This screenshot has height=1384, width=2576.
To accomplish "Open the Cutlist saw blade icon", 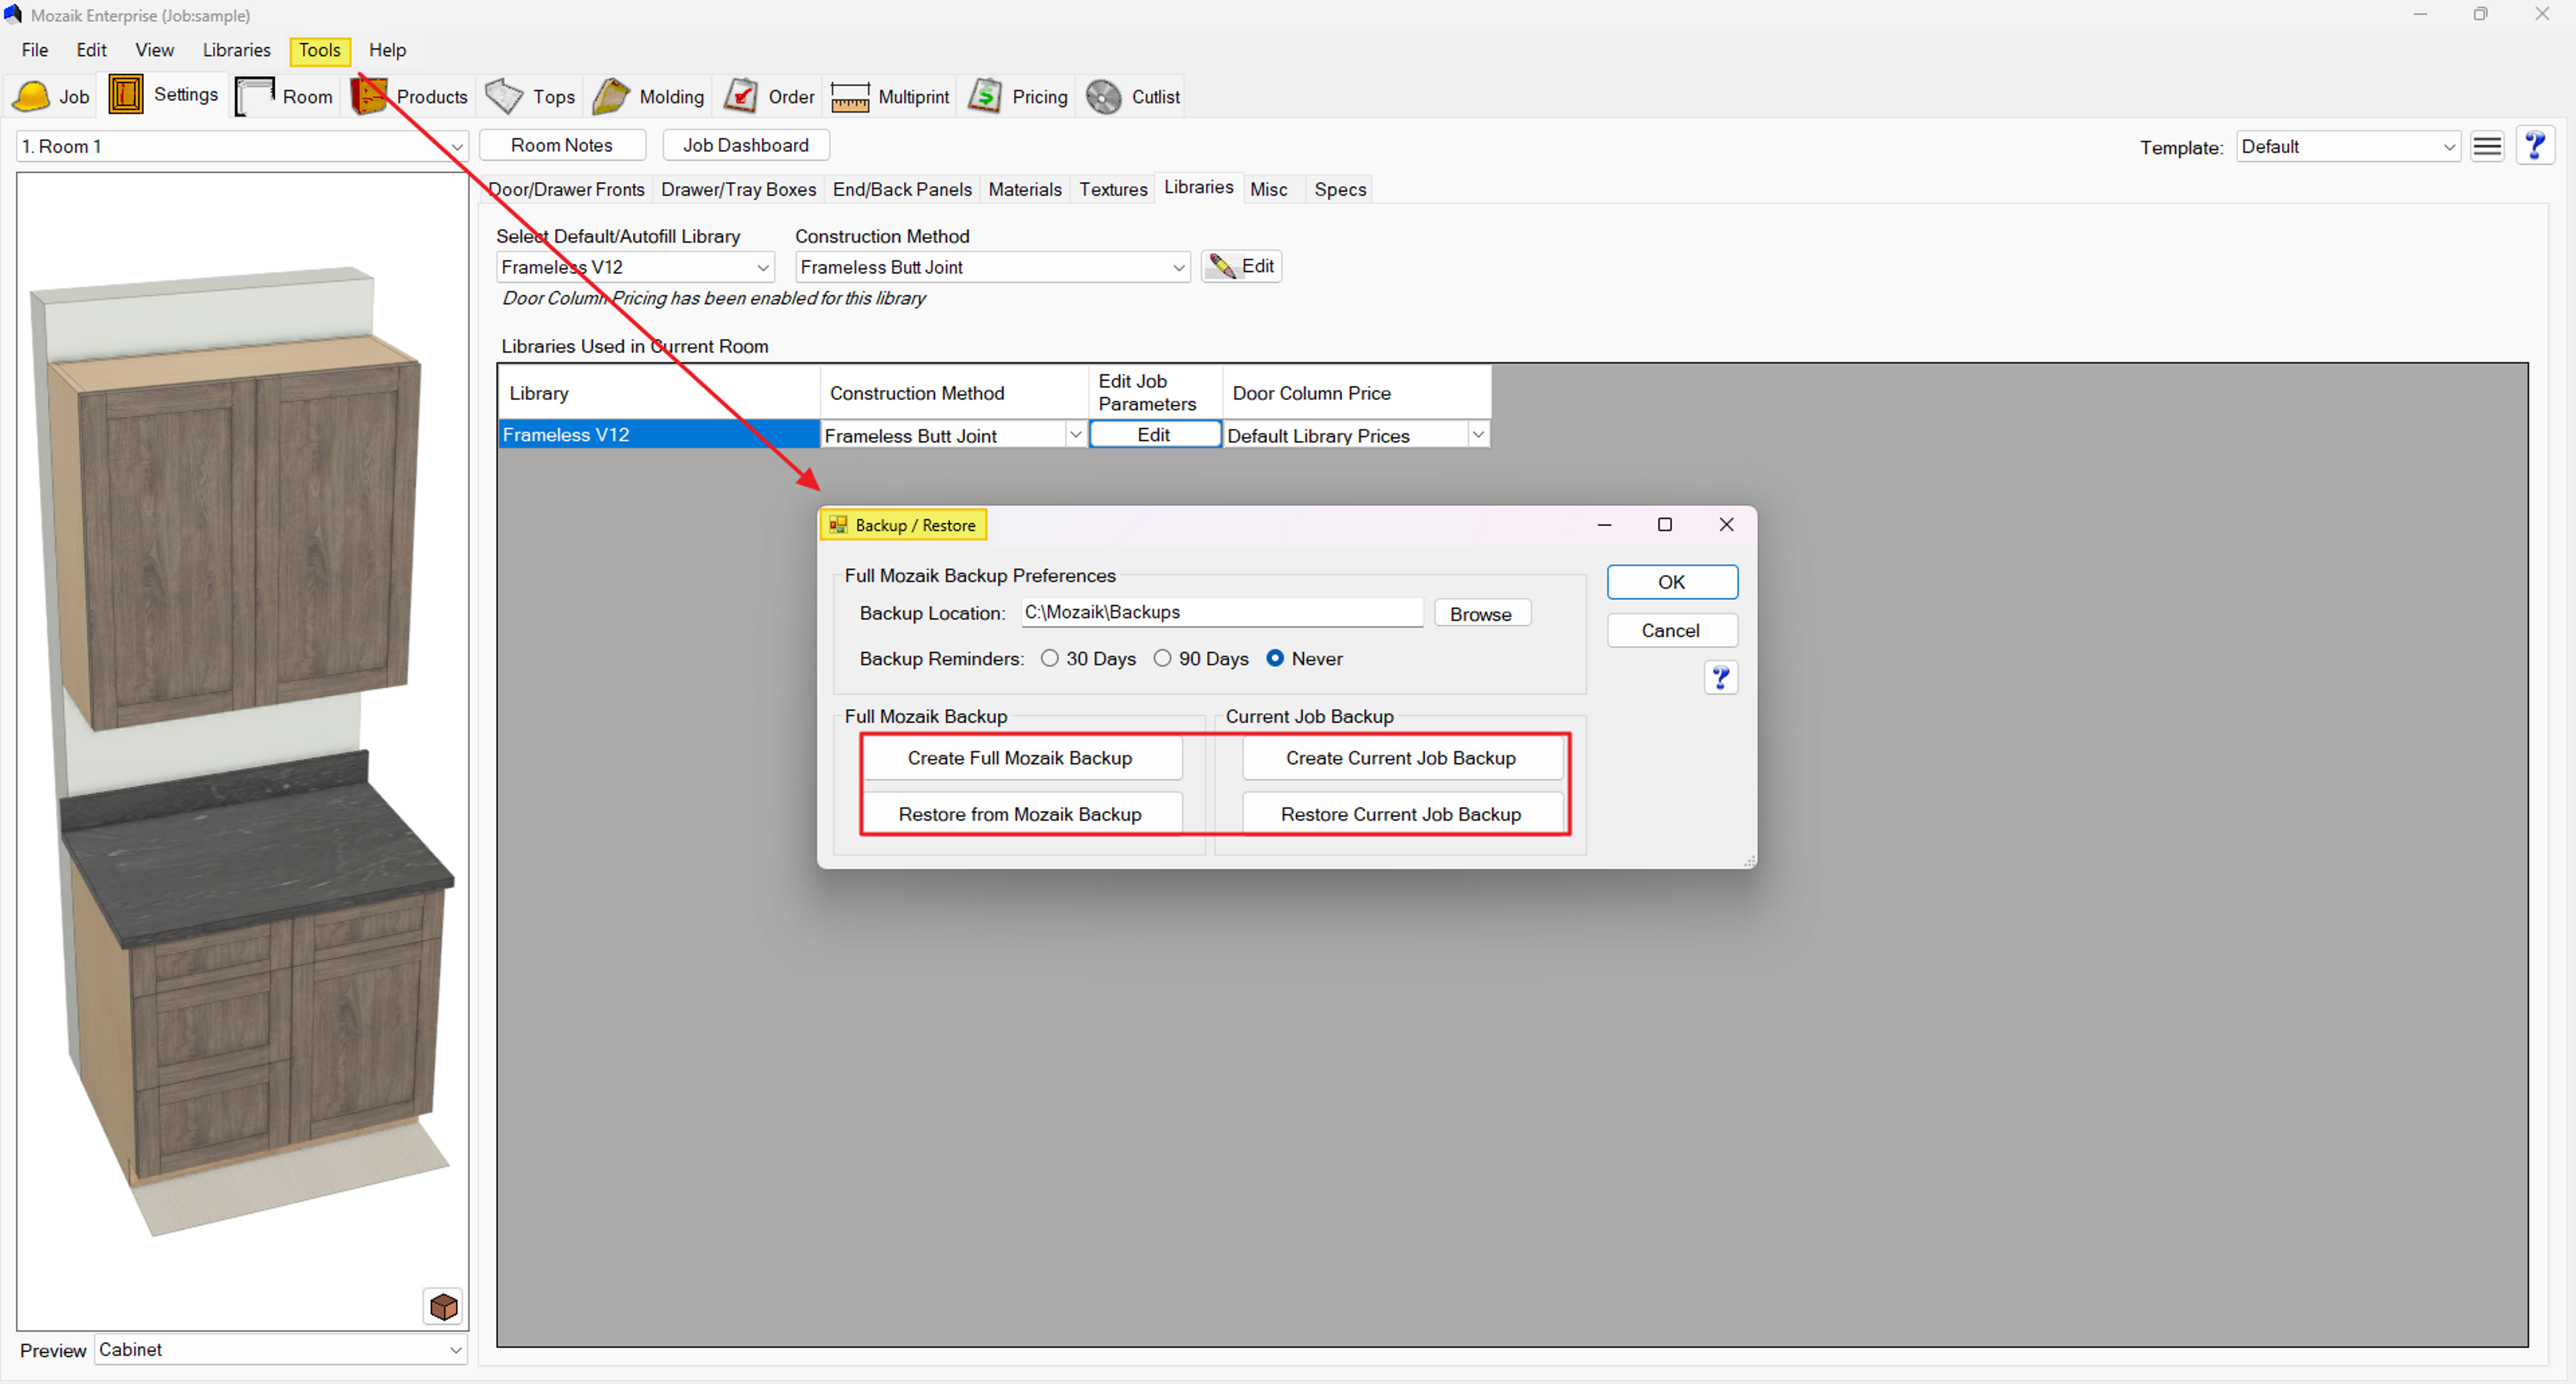I will click(x=1103, y=97).
